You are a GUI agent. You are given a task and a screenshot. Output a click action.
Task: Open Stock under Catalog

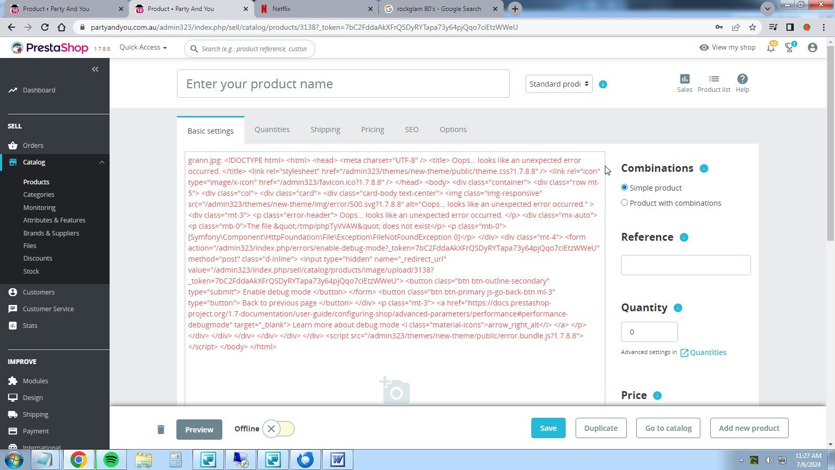pyautogui.click(x=31, y=271)
